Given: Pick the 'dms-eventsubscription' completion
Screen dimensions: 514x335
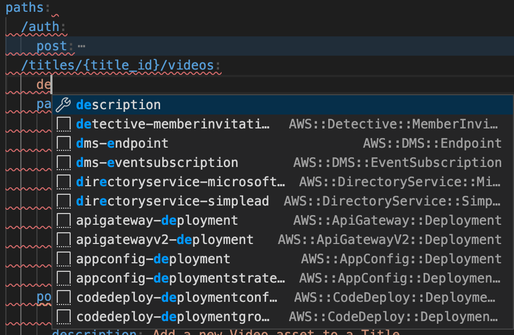Looking at the screenshot, I should tap(283, 163).
